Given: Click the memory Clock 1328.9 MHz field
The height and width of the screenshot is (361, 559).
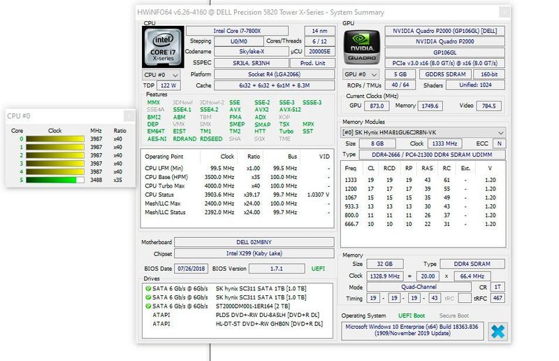Looking at the screenshot, I should point(385,276).
